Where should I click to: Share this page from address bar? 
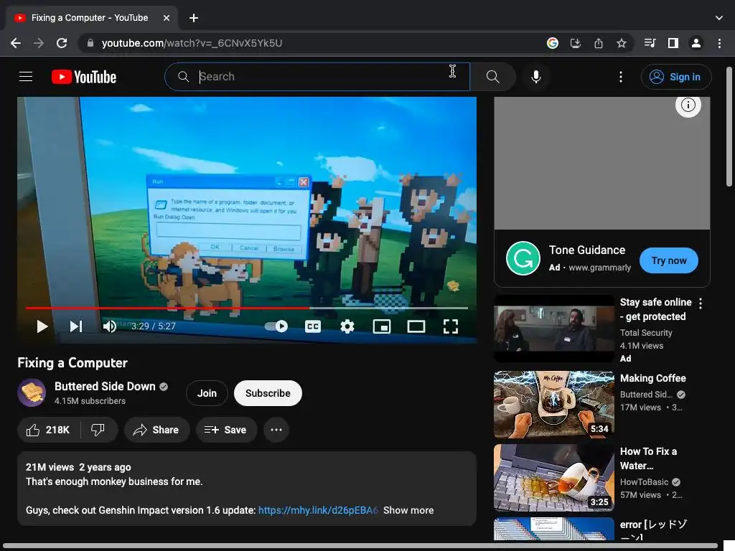click(x=599, y=43)
